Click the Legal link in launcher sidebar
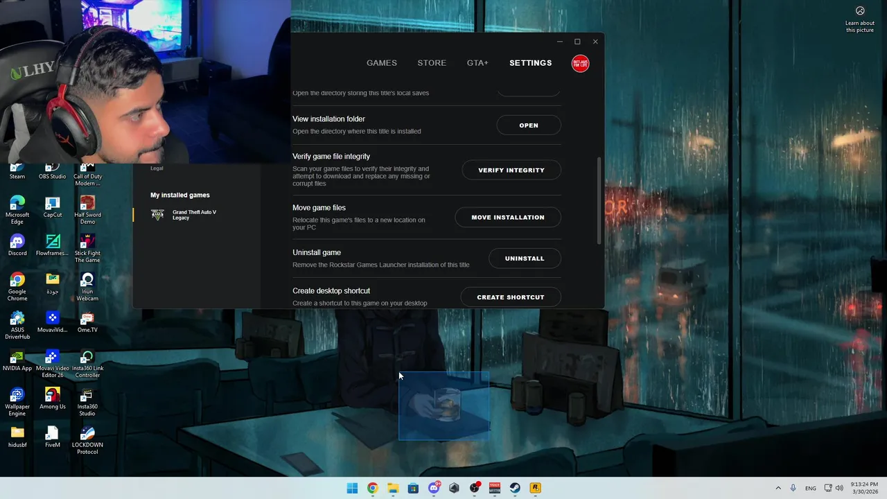Screen dimensions: 887x499 pyautogui.click(x=157, y=168)
